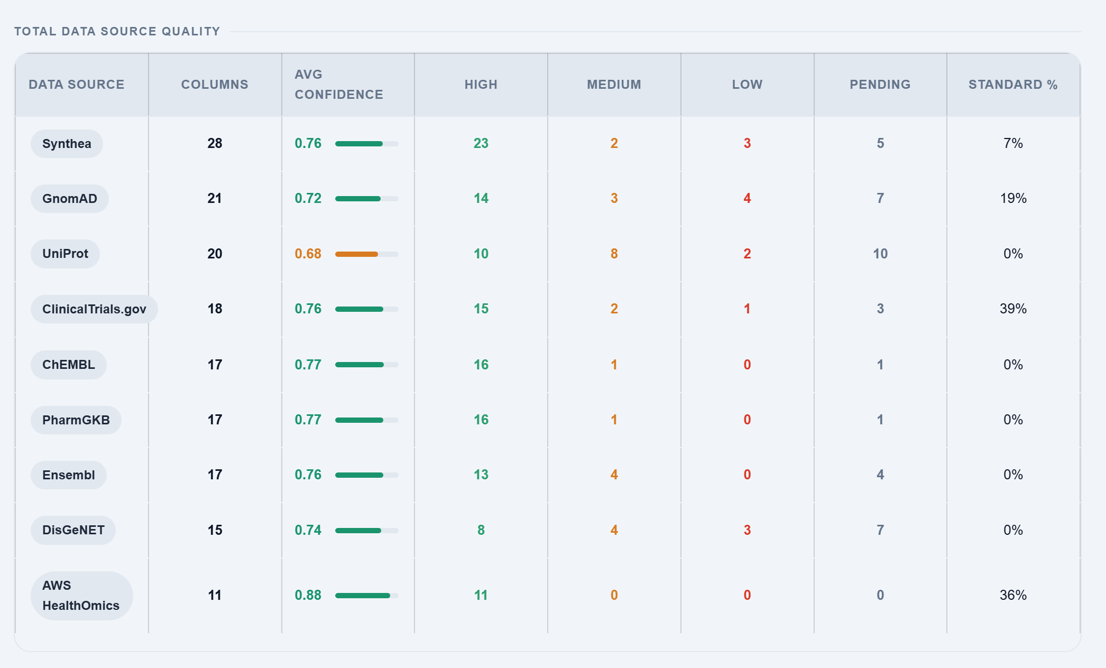Viewport: 1106px width, 668px height.
Task: Click AWS HealthOmics' Standard 36% value
Action: (x=1013, y=595)
